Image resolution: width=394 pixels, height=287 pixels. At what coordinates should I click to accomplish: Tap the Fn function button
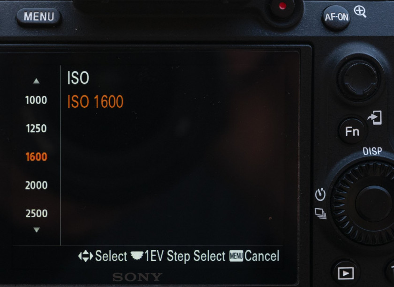[352, 131]
